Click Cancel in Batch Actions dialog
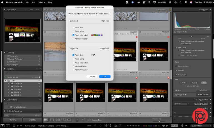The width and height of the screenshot is (214, 128). [92, 77]
